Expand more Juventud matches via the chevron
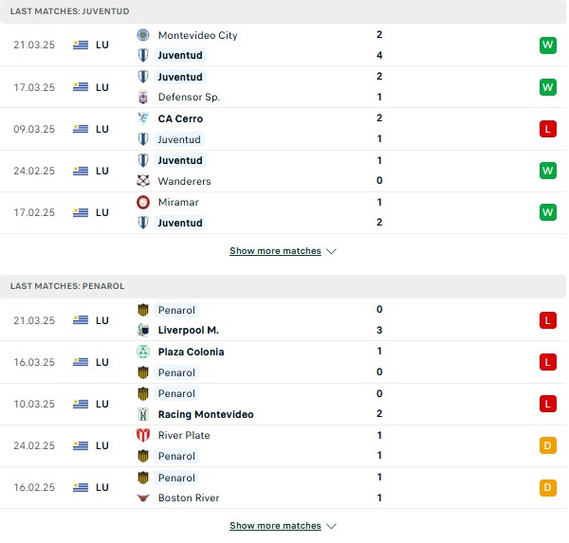 [x=331, y=251]
